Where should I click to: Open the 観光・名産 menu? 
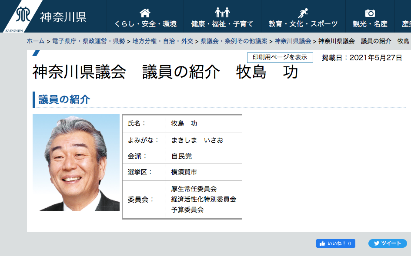pos(370,24)
